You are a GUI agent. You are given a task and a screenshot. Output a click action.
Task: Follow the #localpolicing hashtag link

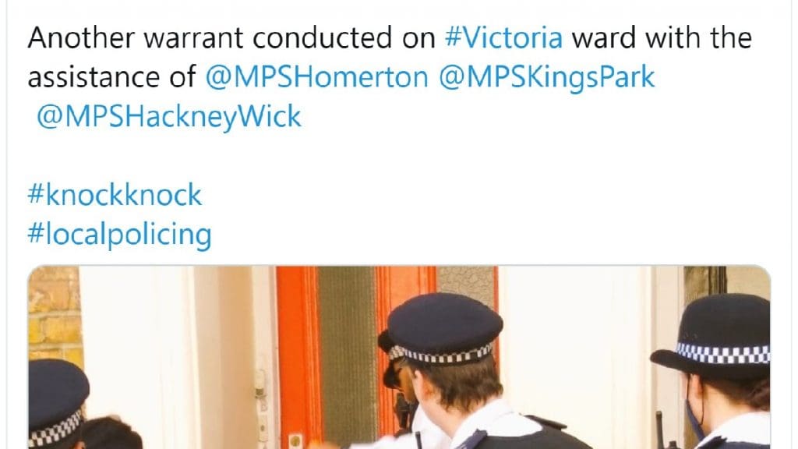[119, 235]
